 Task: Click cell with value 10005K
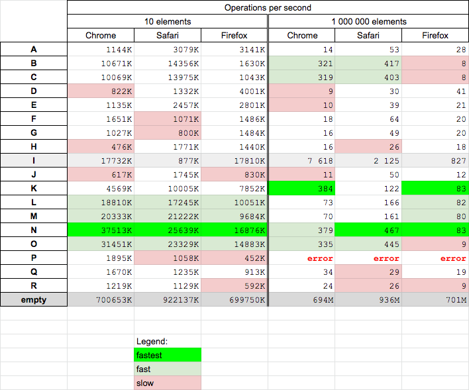coord(168,188)
